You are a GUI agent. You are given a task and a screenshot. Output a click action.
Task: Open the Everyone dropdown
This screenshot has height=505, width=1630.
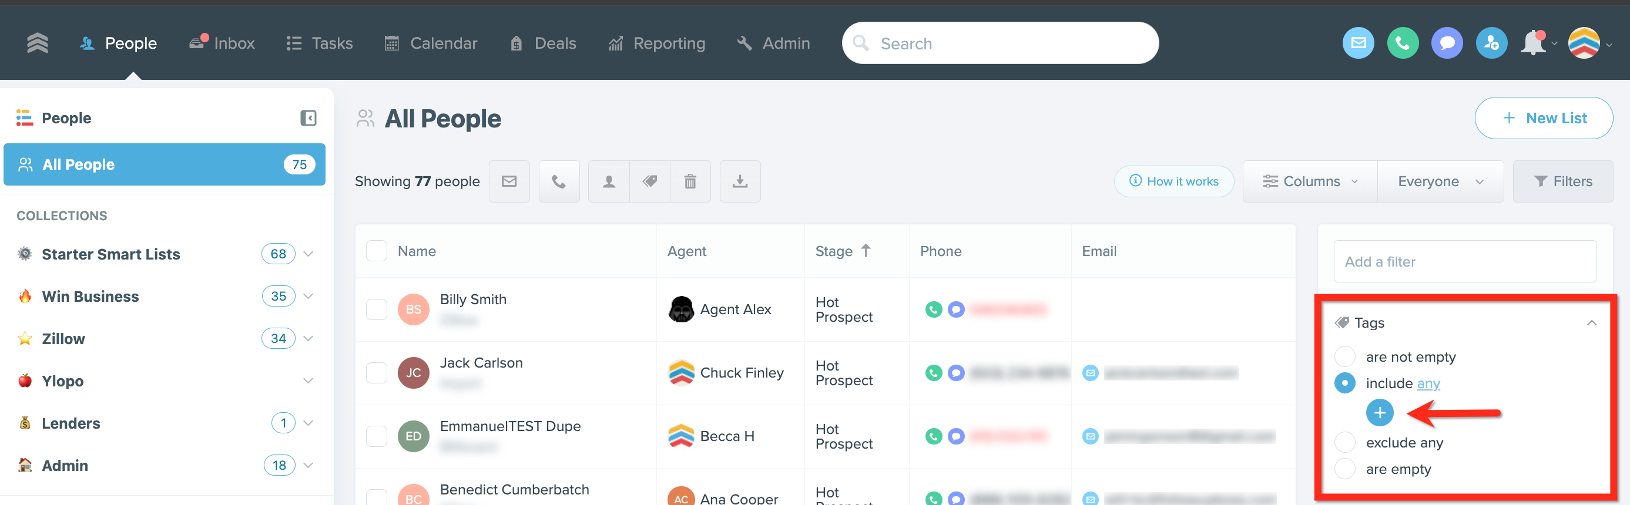click(x=1440, y=181)
